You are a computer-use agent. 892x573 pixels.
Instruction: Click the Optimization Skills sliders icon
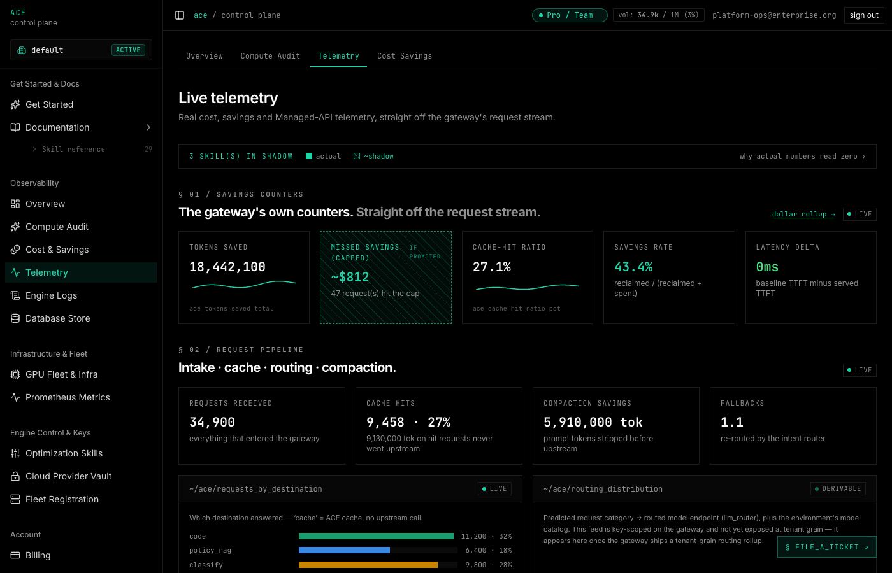[15, 453]
